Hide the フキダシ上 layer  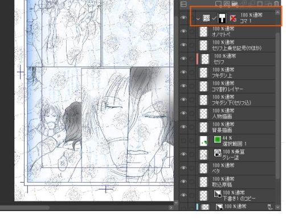pos(183,72)
